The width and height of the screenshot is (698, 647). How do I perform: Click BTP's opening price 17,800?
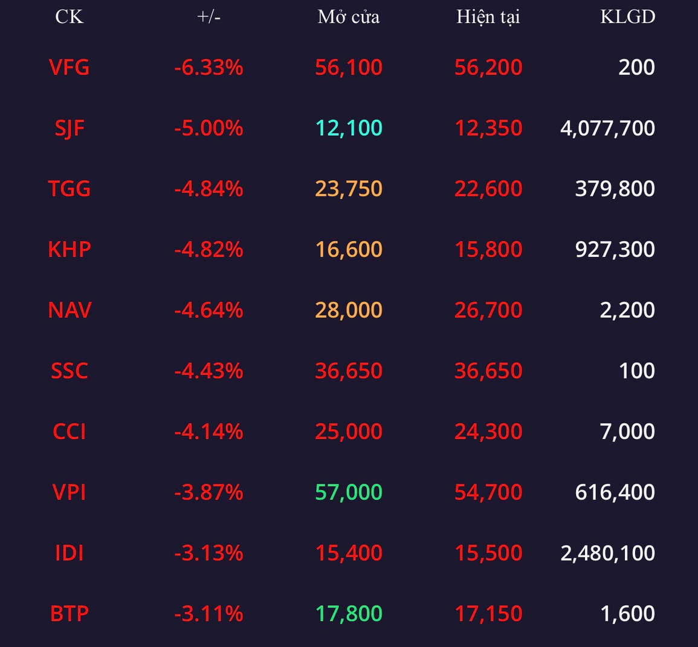click(349, 614)
